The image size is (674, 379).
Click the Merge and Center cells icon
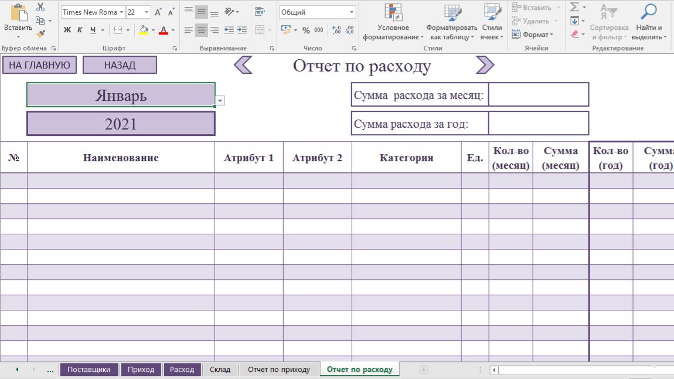[x=260, y=30]
